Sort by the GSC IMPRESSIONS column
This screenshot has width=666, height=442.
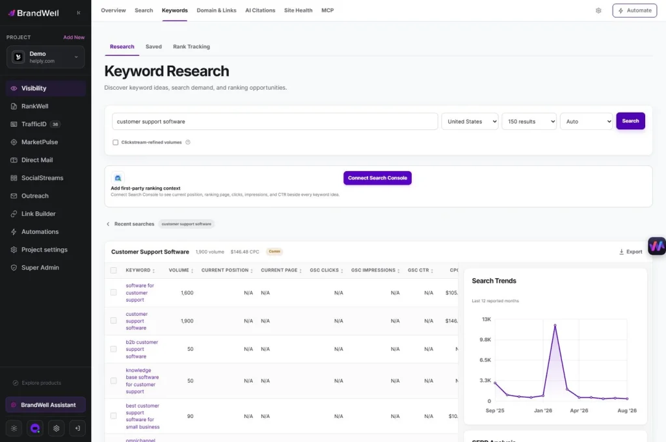pos(375,270)
